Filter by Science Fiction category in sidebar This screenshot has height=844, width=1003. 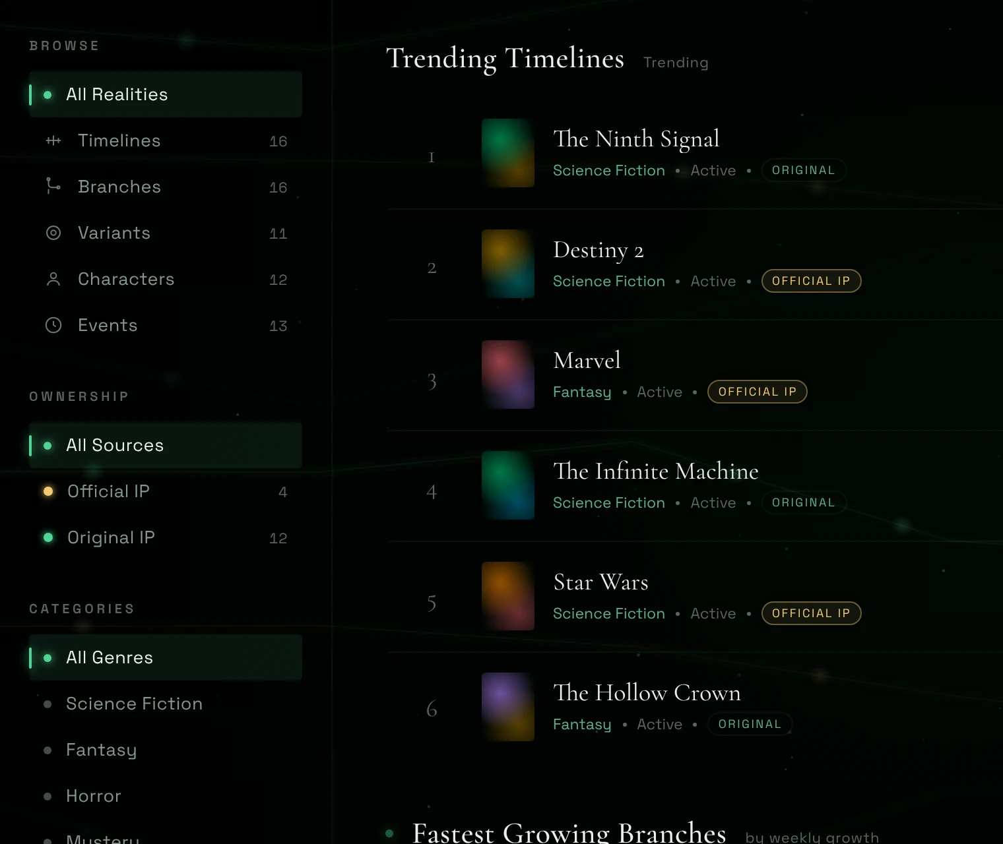pyautogui.click(x=166, y=704)
